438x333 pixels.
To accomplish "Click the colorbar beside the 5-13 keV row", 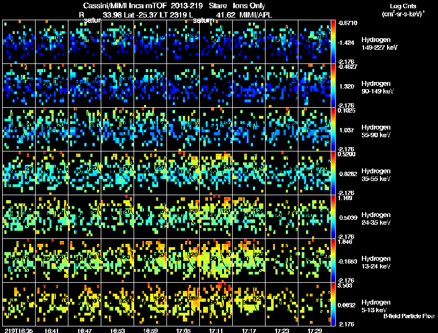I will [x=333, y=304].
